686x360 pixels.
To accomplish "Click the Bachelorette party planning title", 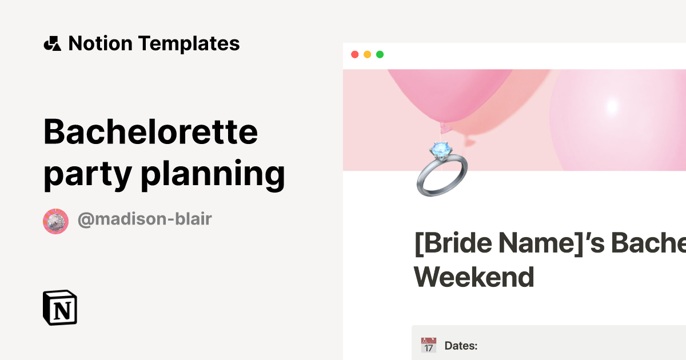I will click(x=164, y=153).
